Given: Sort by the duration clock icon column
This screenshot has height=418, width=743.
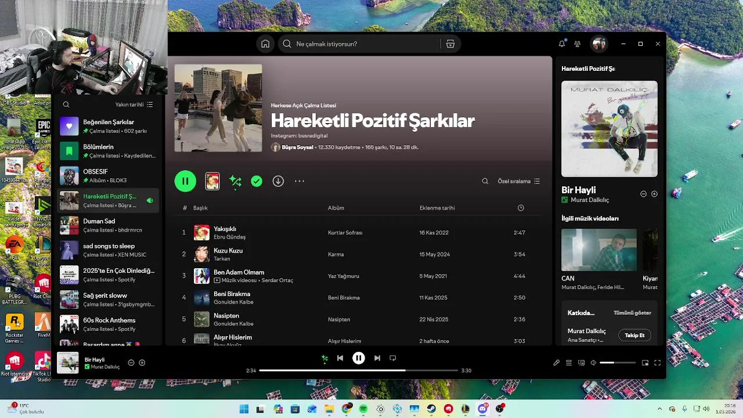Looking at the screenshot, I should pyautogui.click(x=521, y=208).
